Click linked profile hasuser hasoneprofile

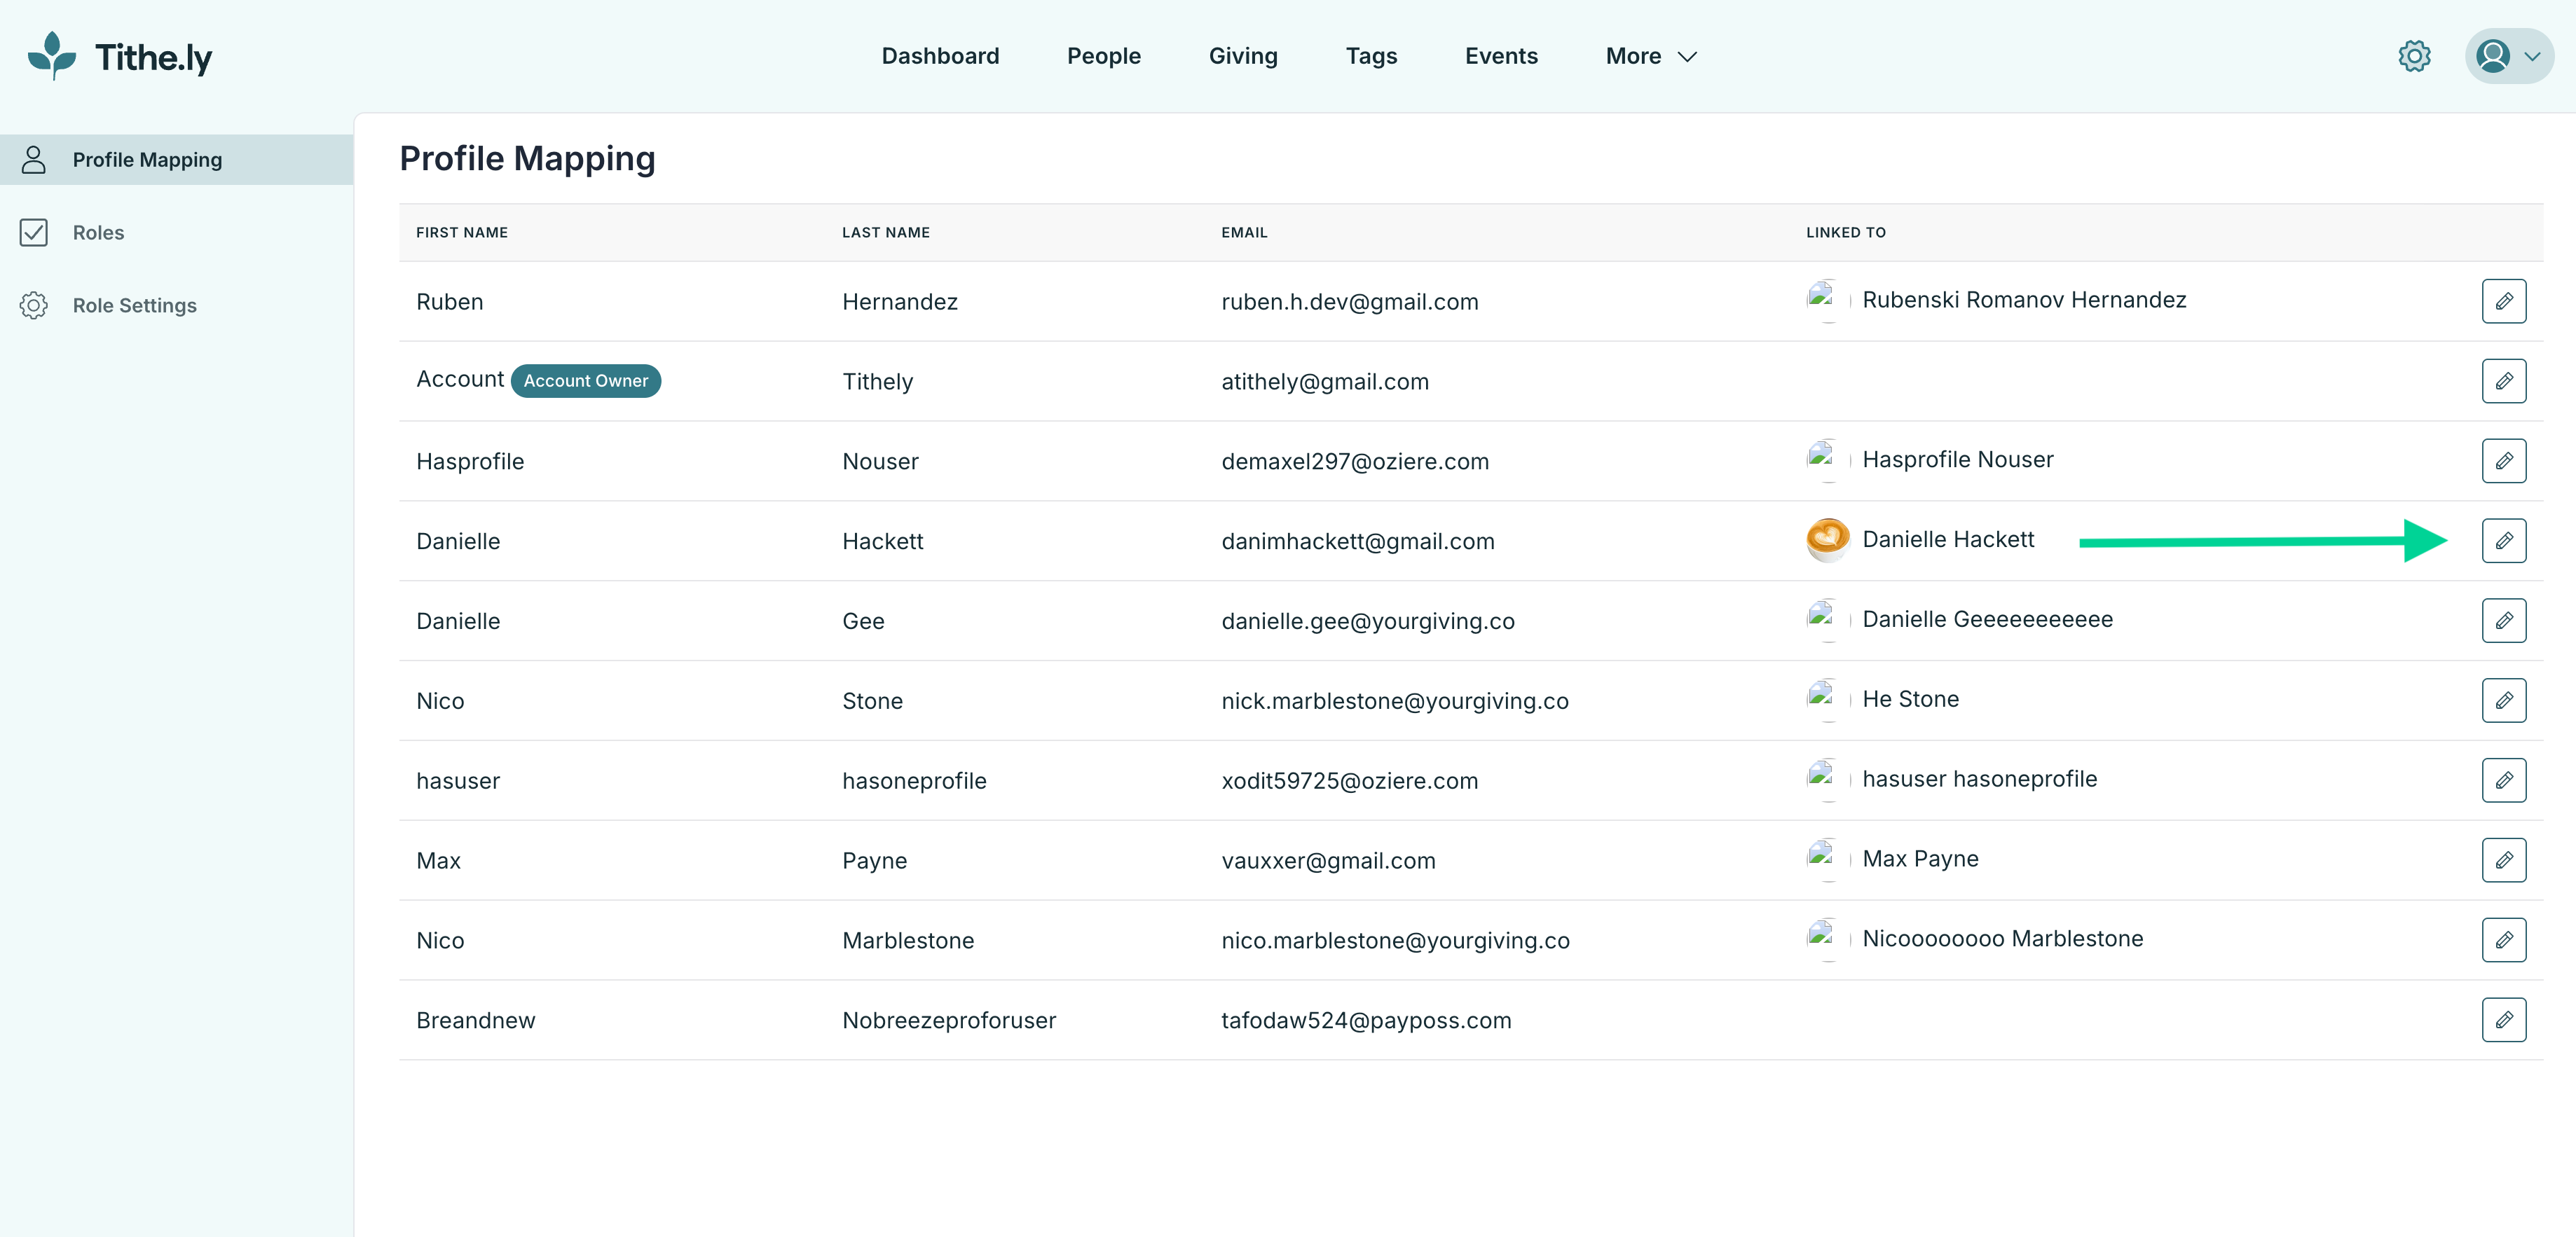(x=1979, y=780)
